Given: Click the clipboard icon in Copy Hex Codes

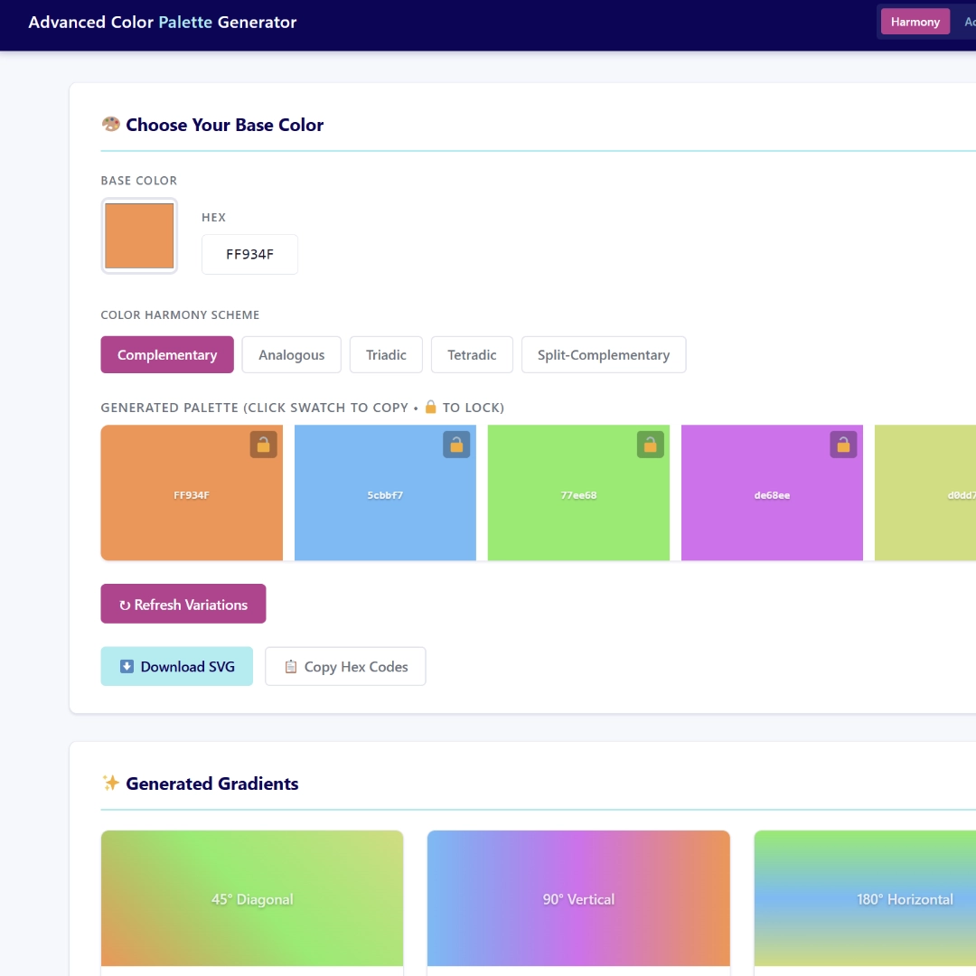Looking at the screenshot, I should [291, 667].
